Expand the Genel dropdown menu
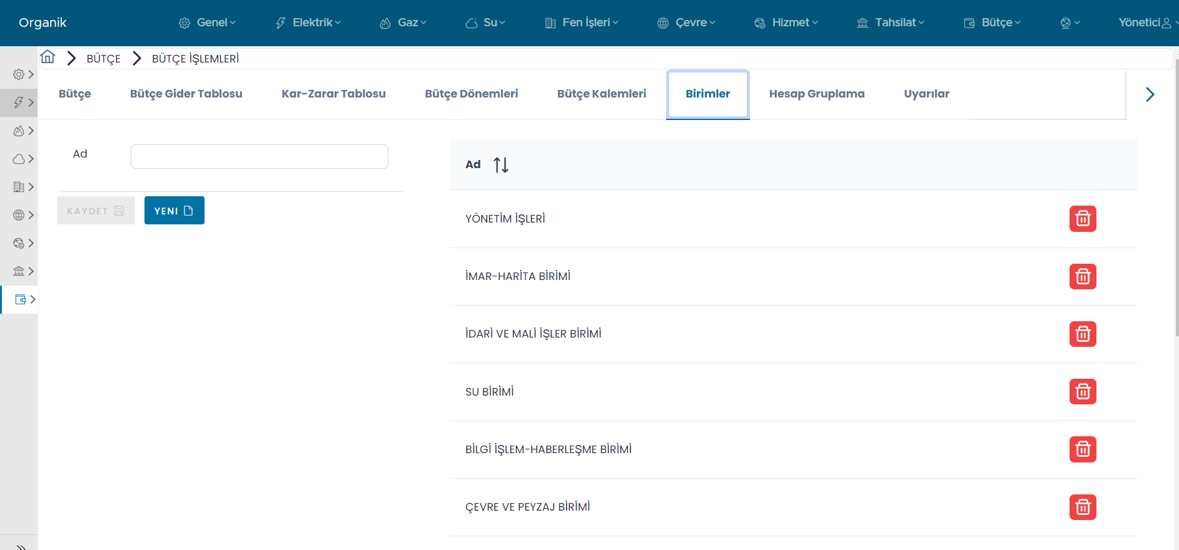This screenshot has height=550, width=1179. pyautogui.click(x=208, y=22)
